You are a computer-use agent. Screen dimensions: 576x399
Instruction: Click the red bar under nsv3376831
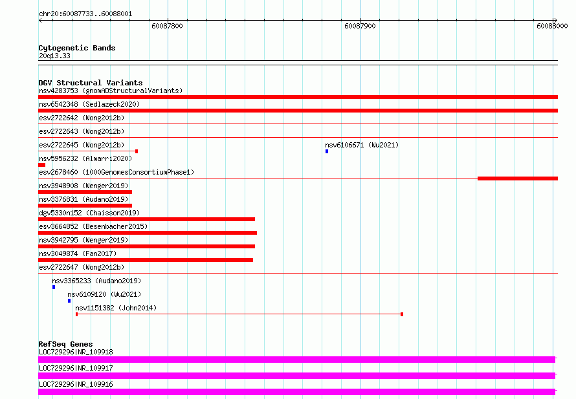[x=85, y=206]
